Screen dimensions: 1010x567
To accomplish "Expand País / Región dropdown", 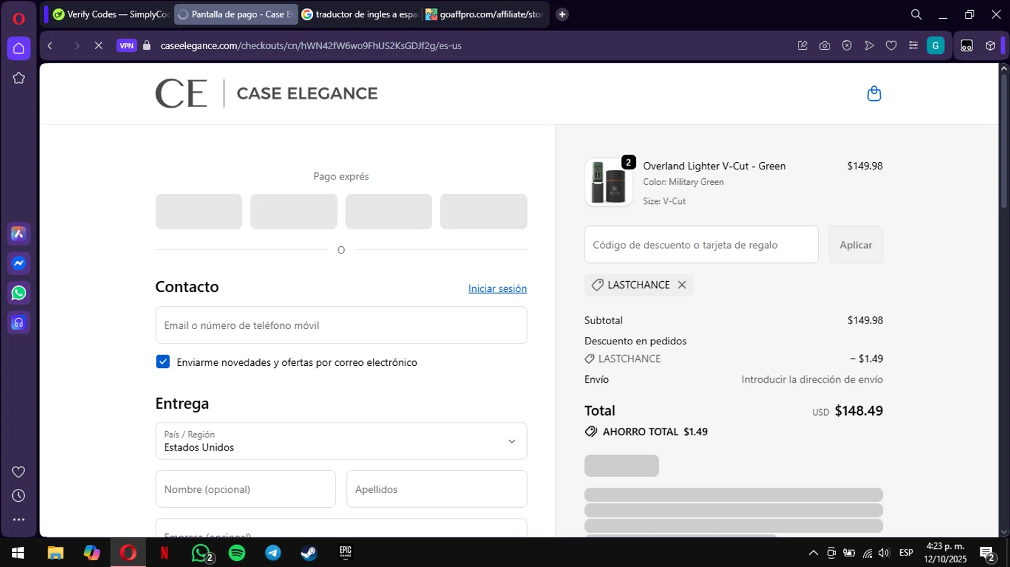I will (x=341, y=441).
